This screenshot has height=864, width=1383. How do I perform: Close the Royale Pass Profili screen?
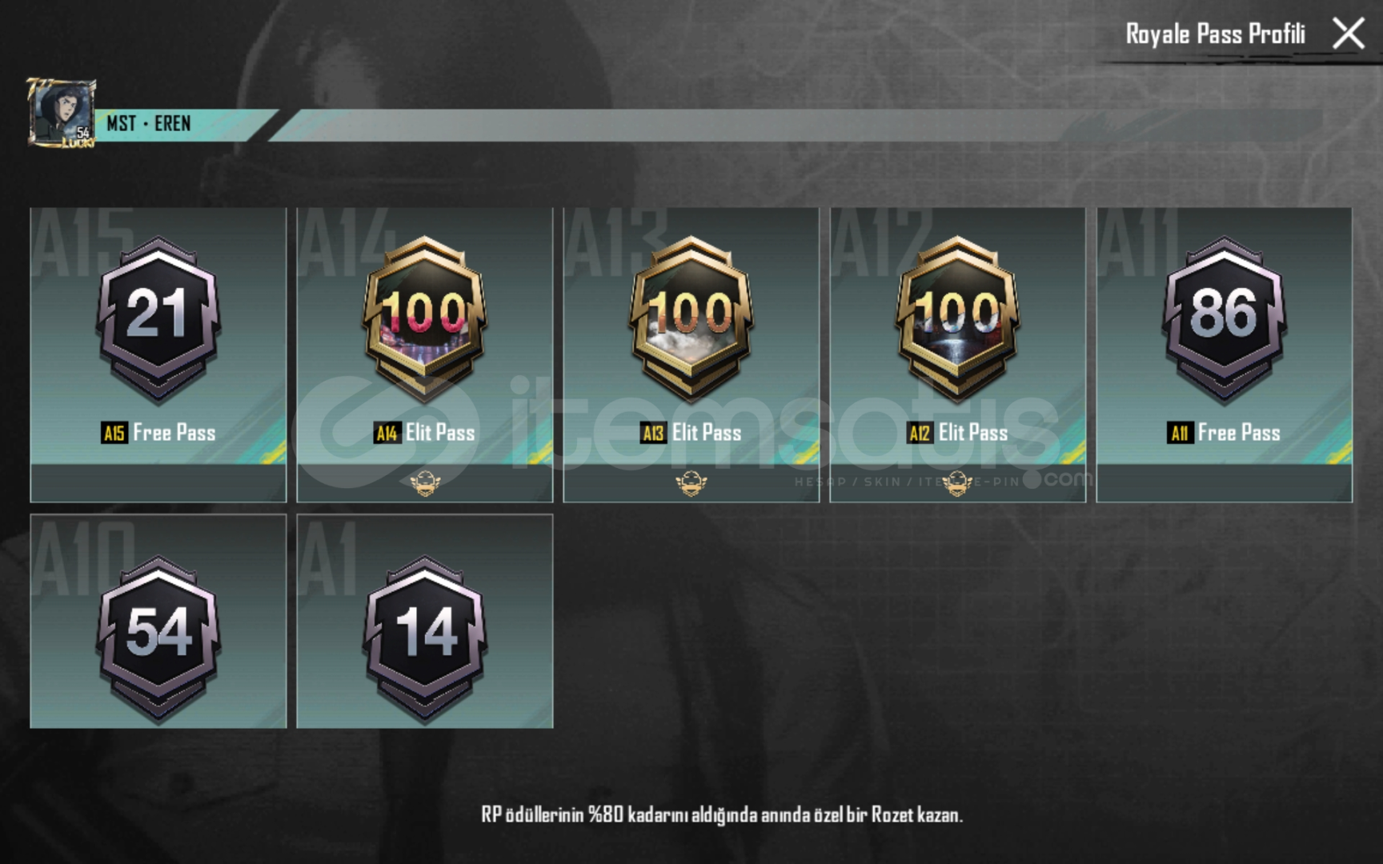[1349, 34]
